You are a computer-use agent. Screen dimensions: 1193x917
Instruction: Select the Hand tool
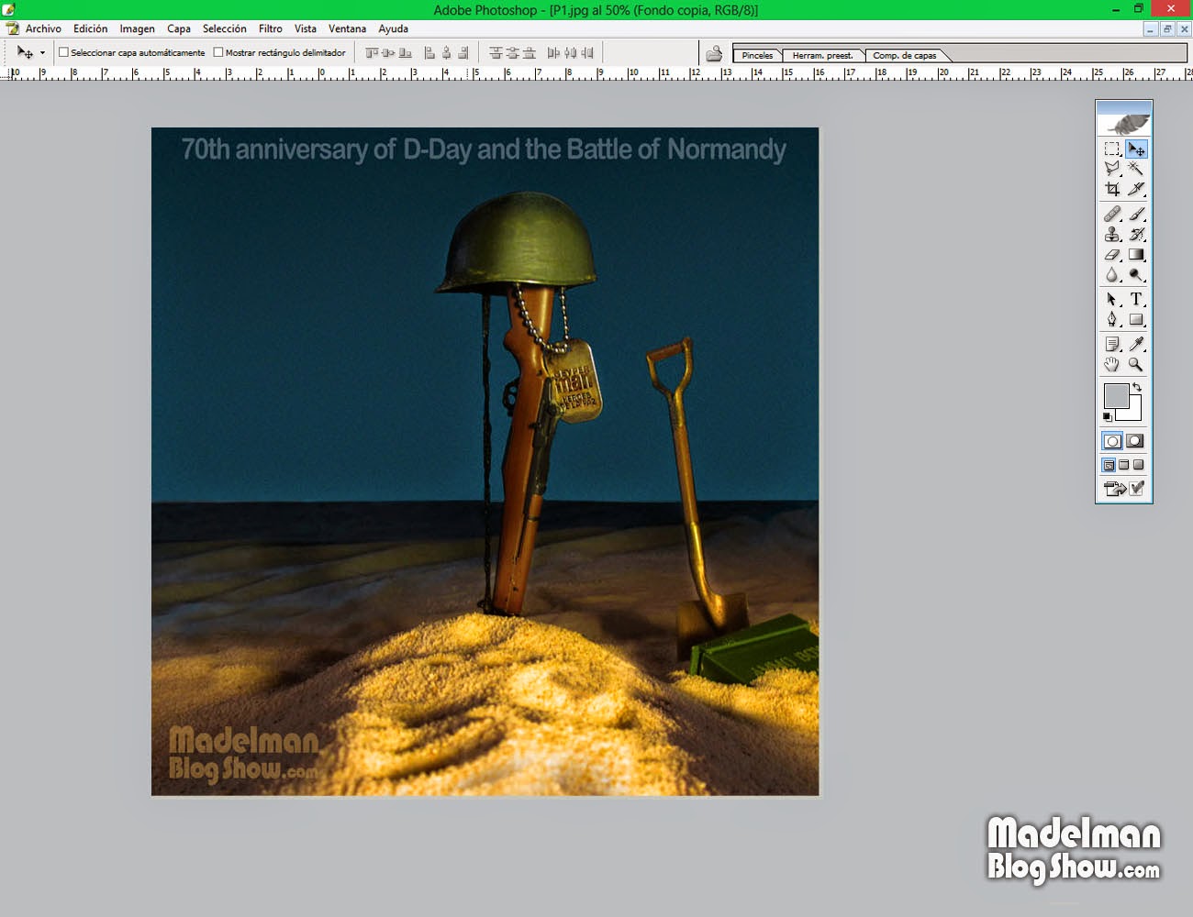click(1112, 364)
